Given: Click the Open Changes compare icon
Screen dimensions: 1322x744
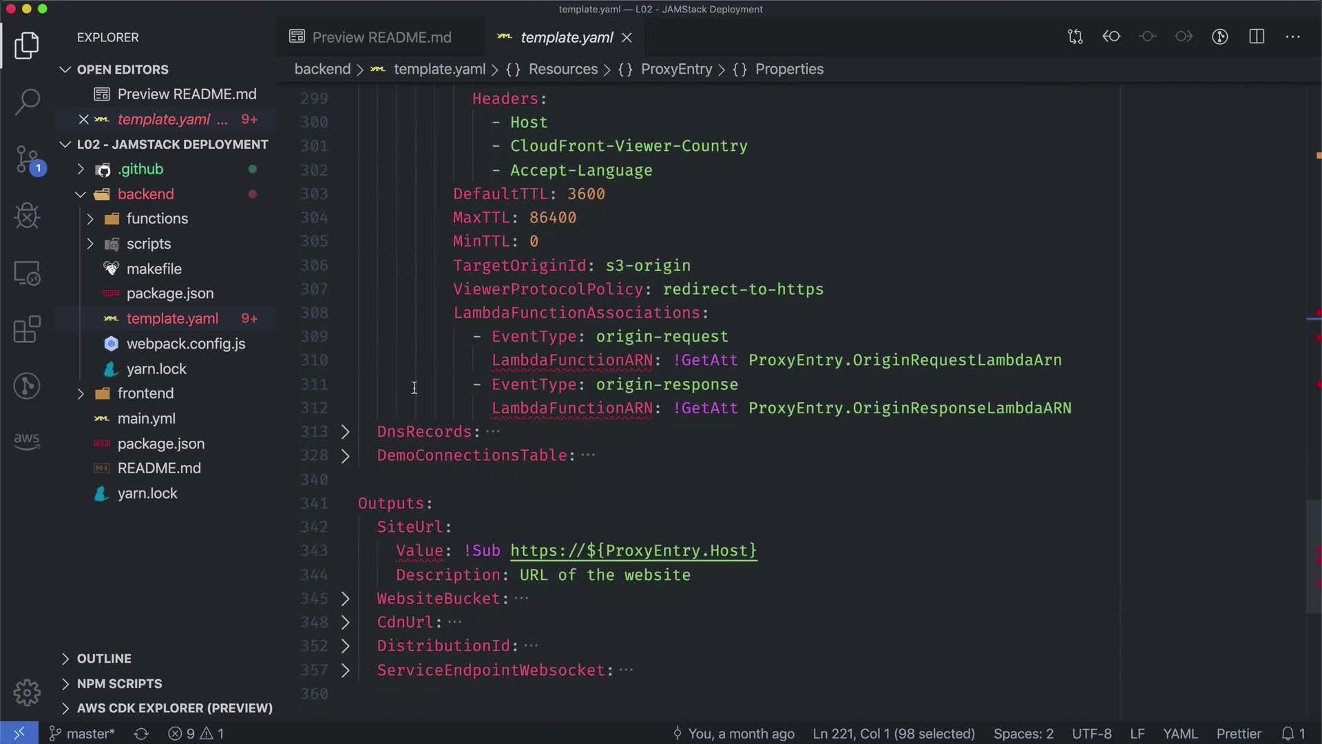Looking at the screenshot, I should click(x=1075, y=37).
